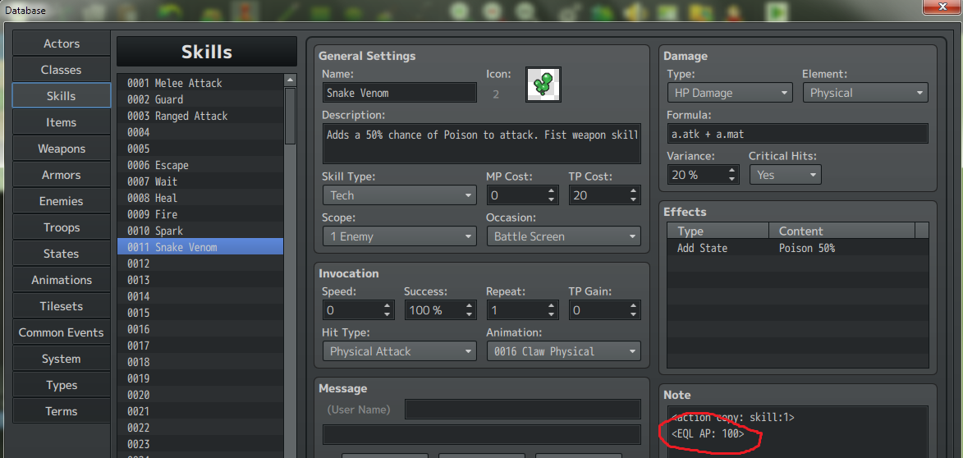Click inside the Note text area

coord(798,433)
